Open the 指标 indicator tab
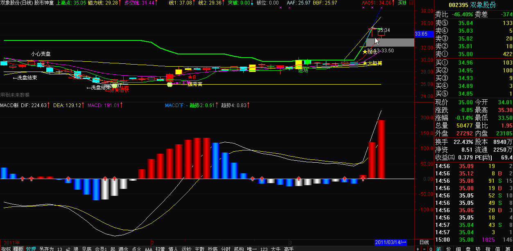This screenshot has height=251, width=513. click(6, 249)
